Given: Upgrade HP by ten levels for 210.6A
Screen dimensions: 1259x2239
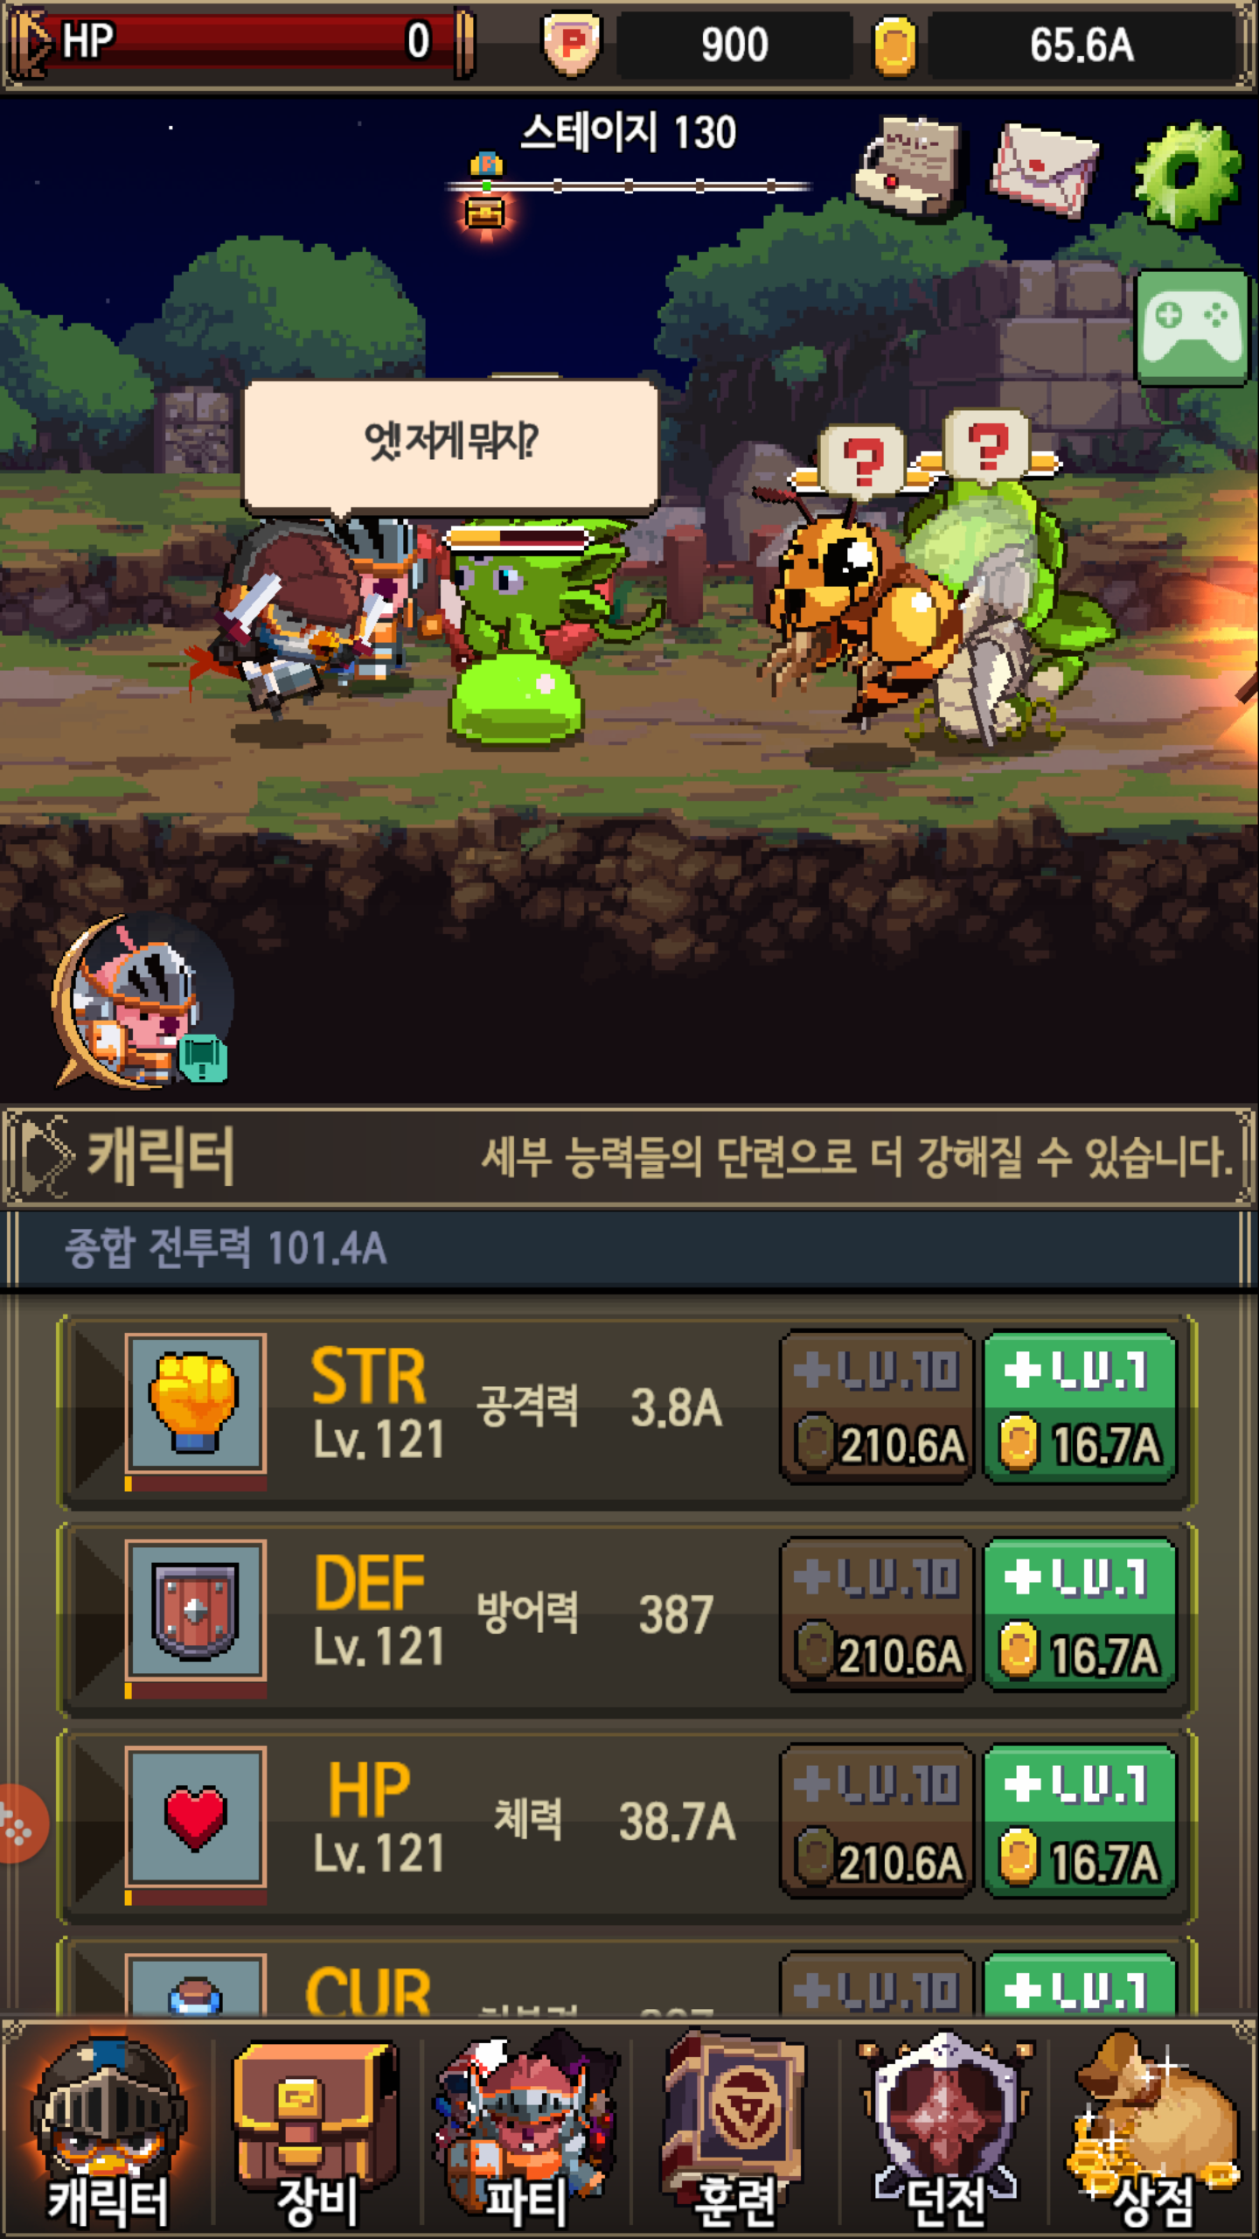Looking at the screenshot, I should [877, 1822].
